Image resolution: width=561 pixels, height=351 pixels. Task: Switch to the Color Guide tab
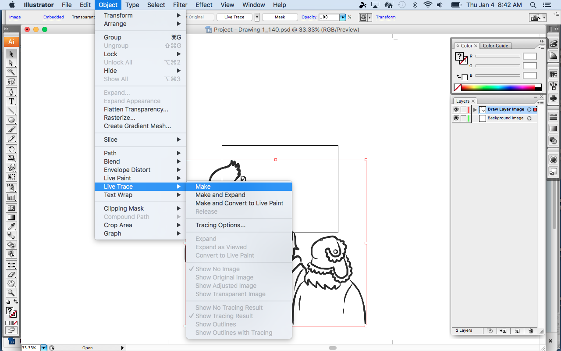click(x=495, y=46)
